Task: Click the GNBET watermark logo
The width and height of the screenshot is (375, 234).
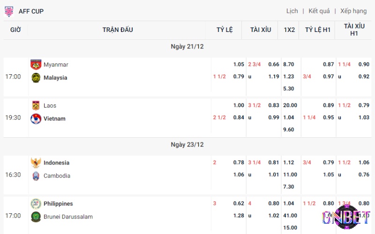Action: pyautogui.click(x=346, y=217)
